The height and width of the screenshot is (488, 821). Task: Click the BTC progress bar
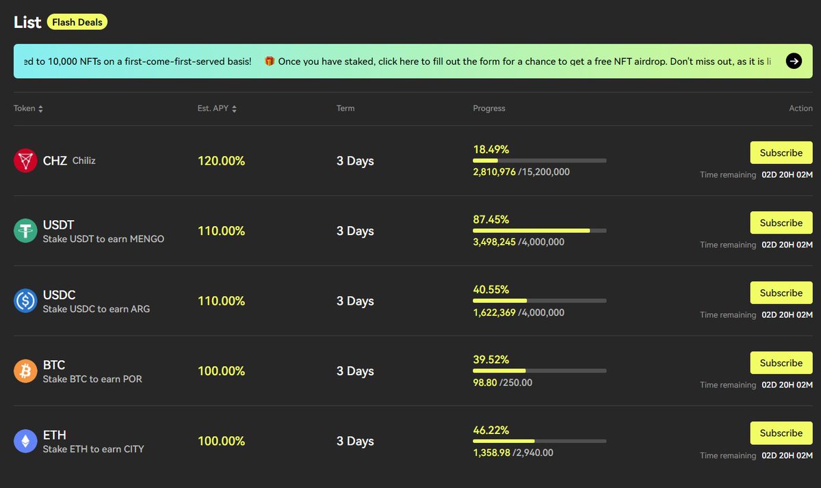pyautogui.click(x=540, y=370)
